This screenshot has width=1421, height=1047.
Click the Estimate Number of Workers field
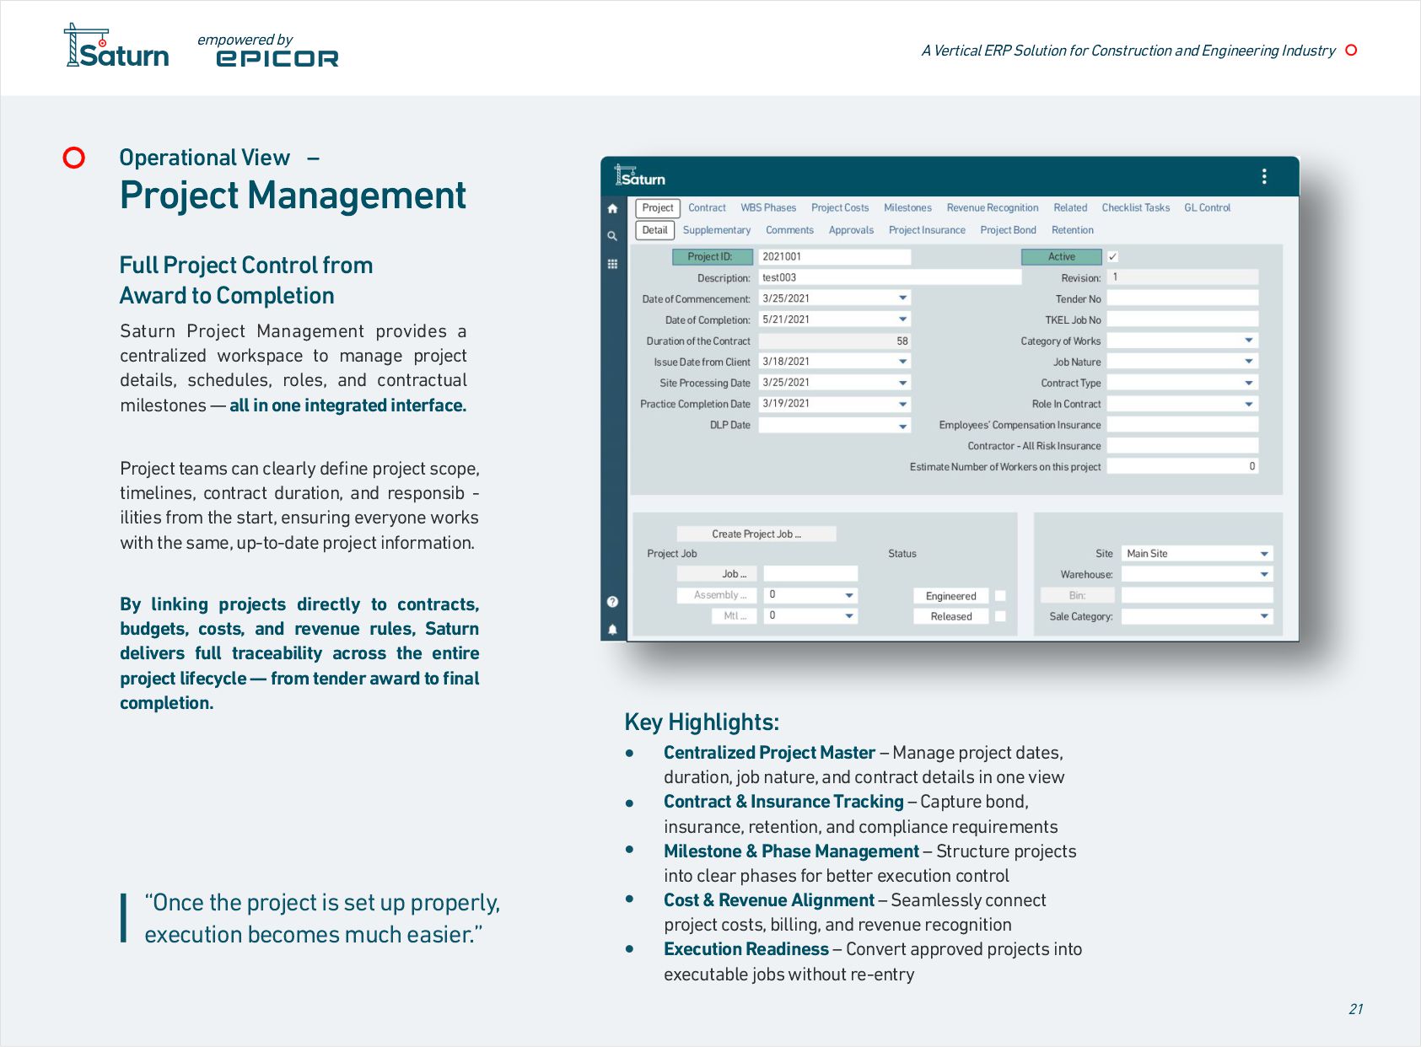tap(1182, 466)
